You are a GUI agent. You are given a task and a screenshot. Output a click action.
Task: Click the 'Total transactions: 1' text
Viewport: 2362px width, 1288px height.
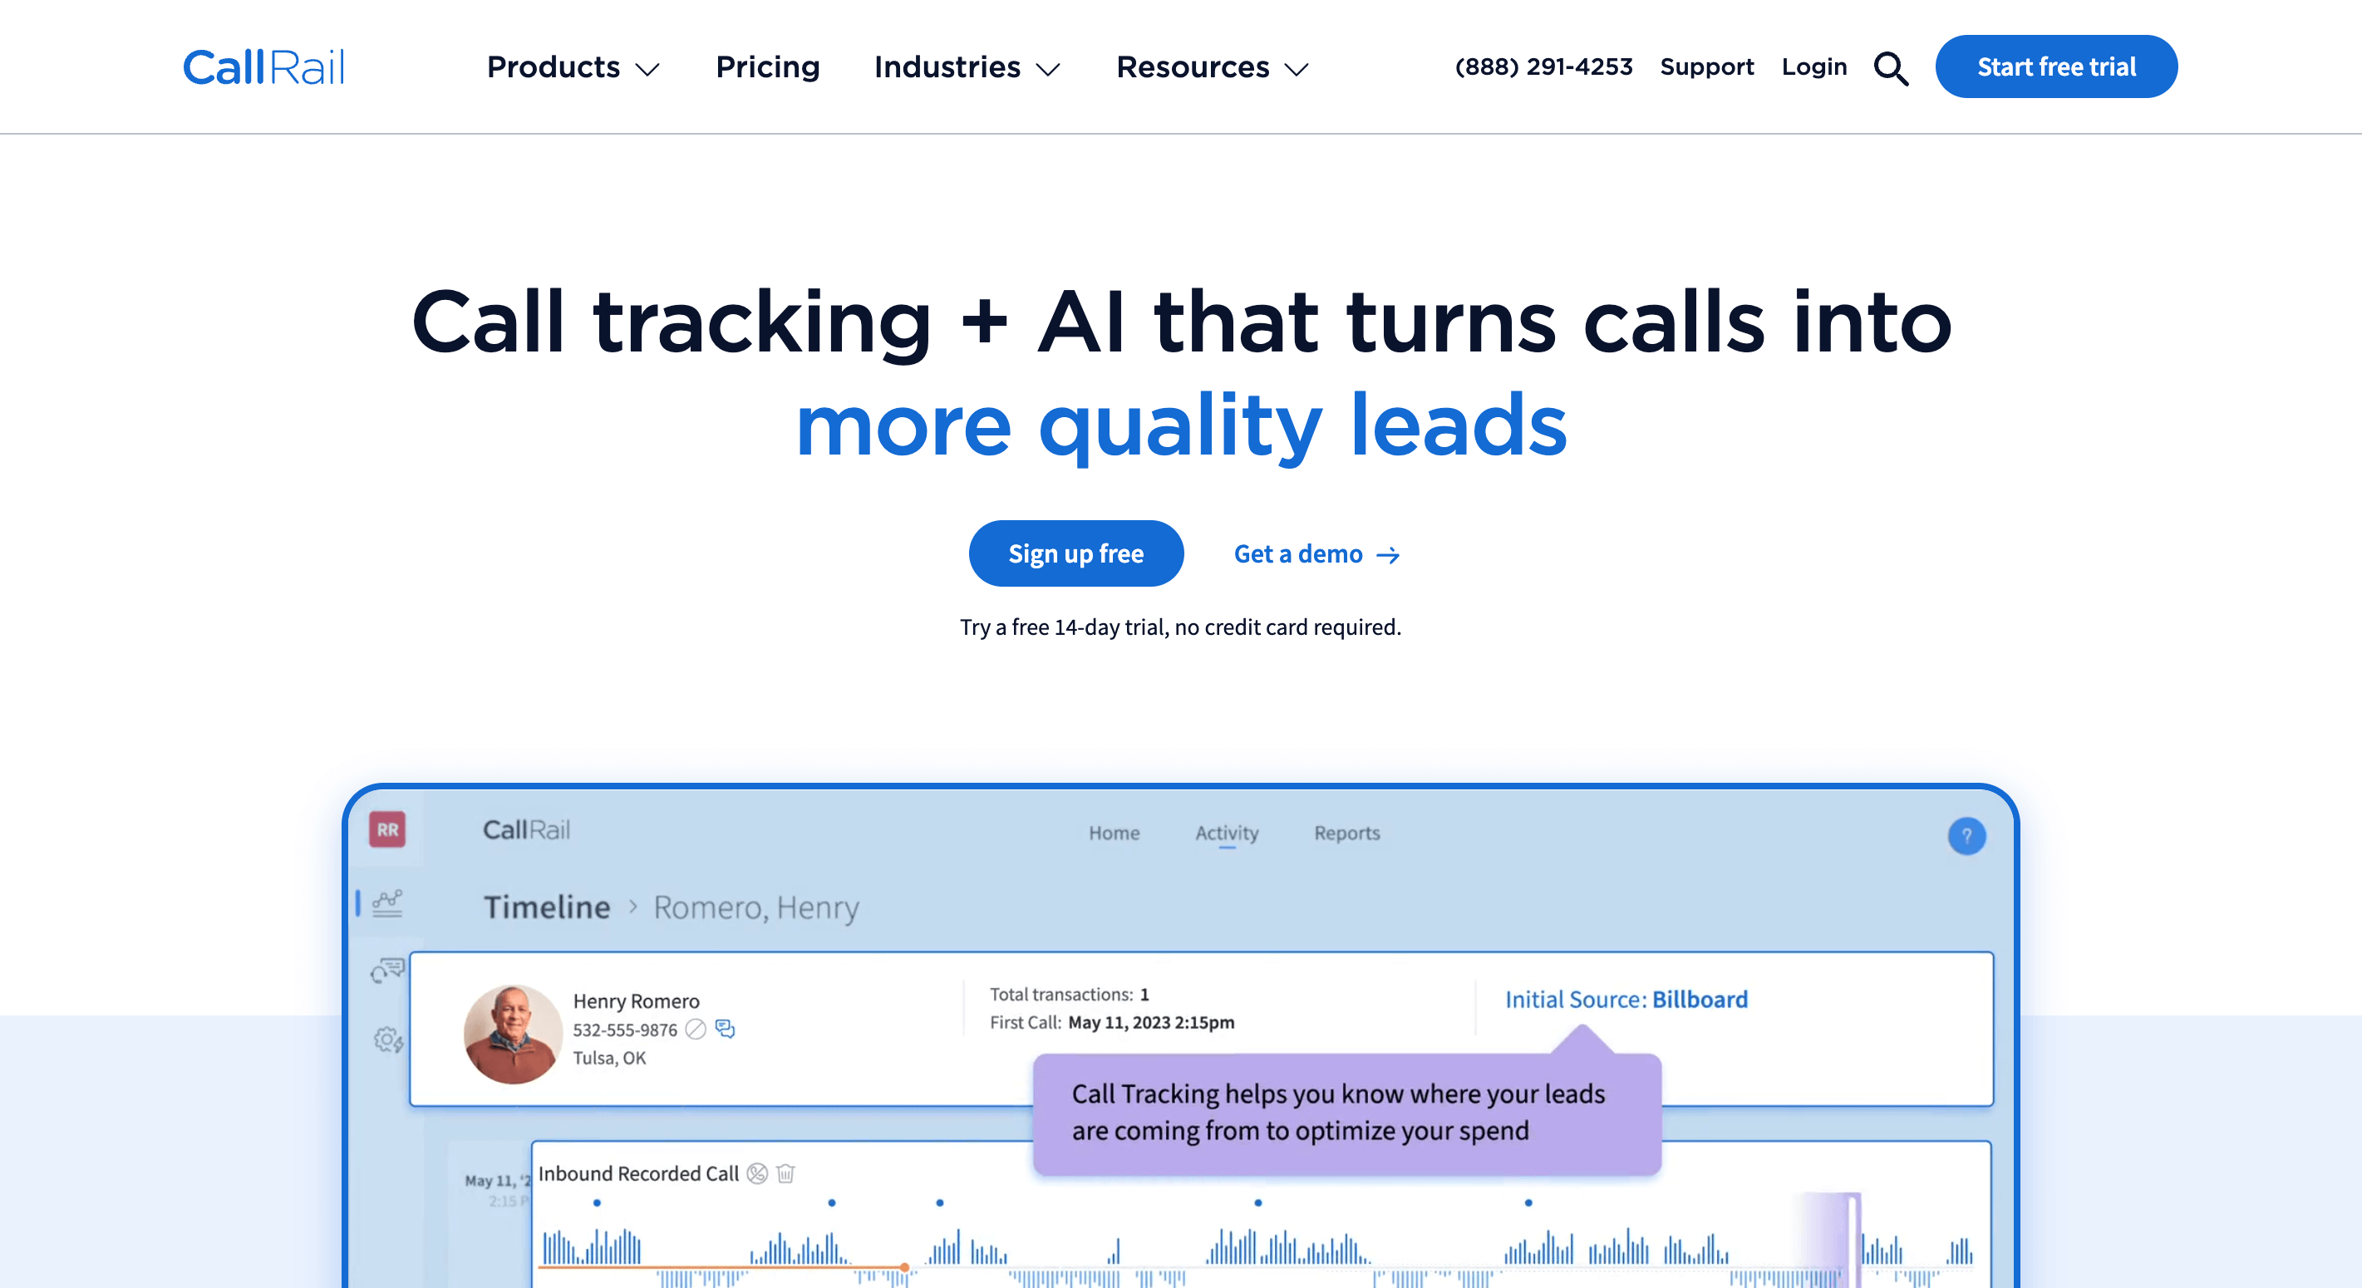[x=1069, y=995]
